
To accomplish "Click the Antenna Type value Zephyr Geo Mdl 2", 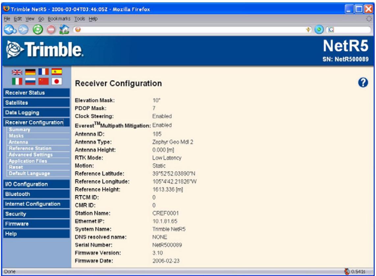I will 173,142.
